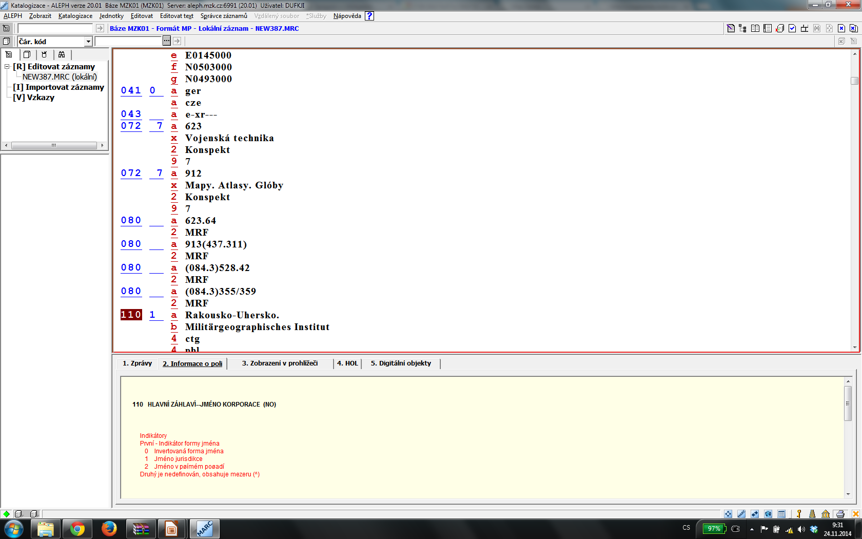
Task: Open the ALEPH menu
Action: (x=13, y=16)
